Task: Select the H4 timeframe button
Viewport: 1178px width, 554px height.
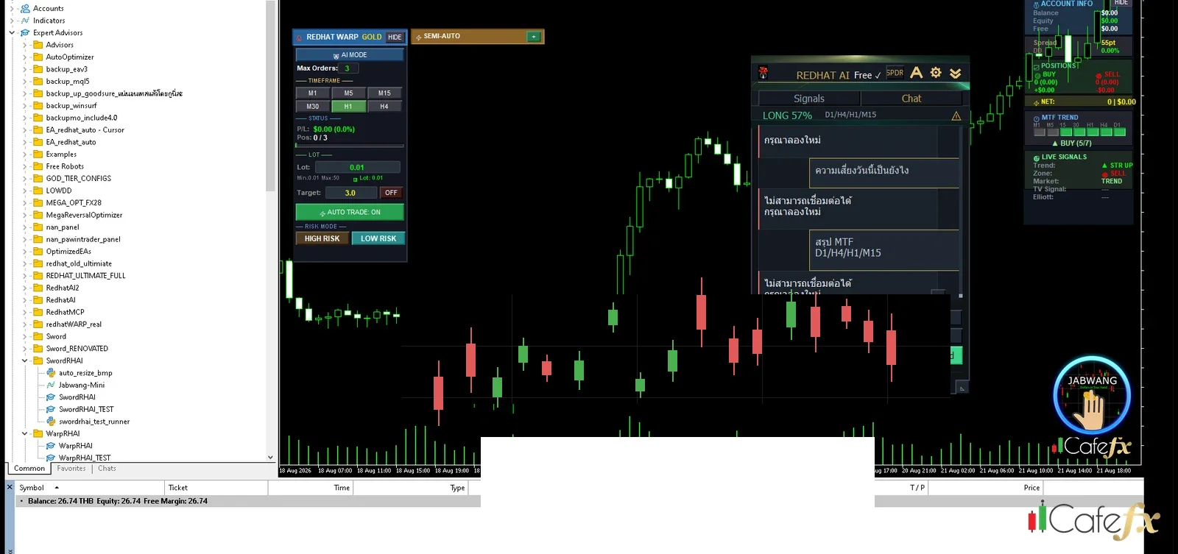Action: (384, 107)
